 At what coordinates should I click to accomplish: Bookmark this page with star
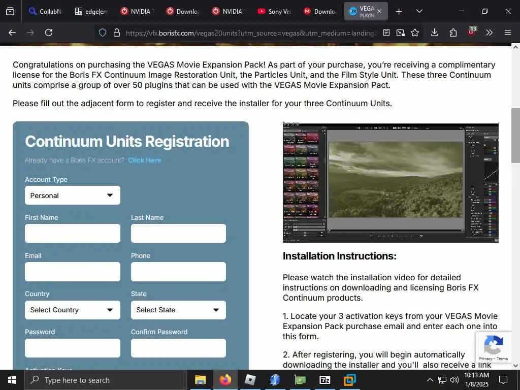click(x=415, y=32)
